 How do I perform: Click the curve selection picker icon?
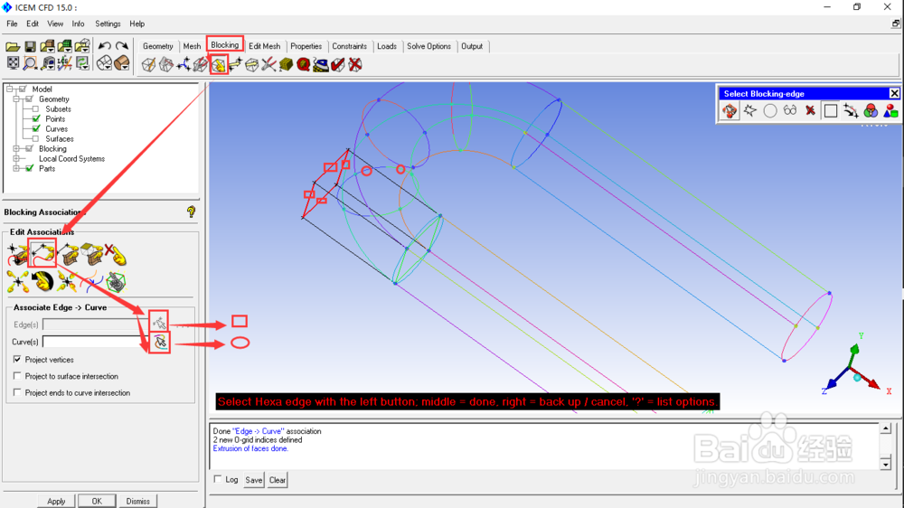[x=160, y=342]
